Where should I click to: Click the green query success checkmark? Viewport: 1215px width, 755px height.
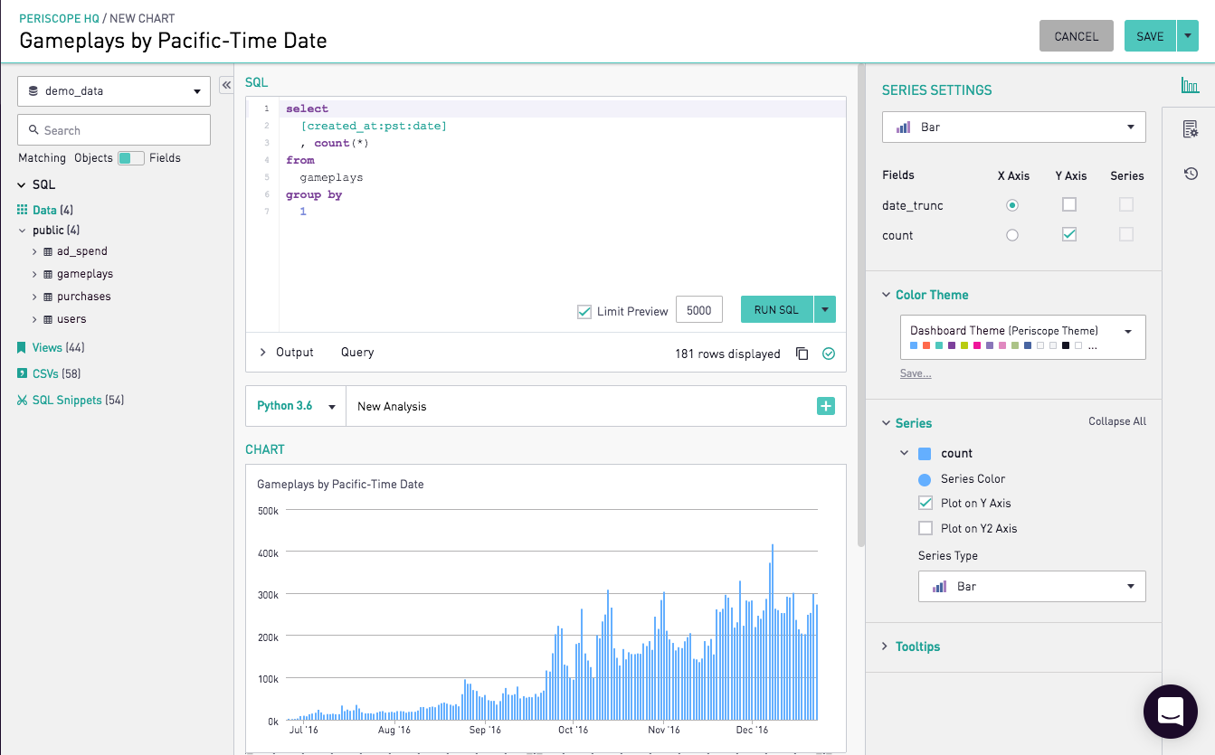[828, 354]
